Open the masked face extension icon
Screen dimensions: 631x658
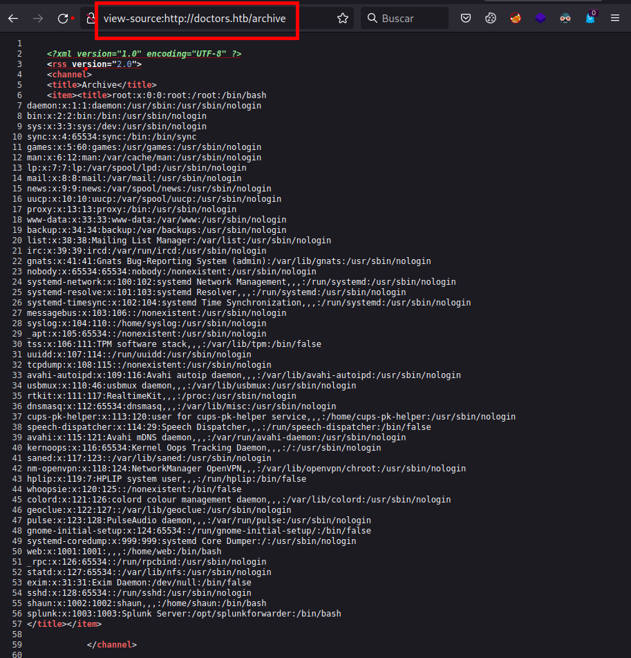point(565,19)
